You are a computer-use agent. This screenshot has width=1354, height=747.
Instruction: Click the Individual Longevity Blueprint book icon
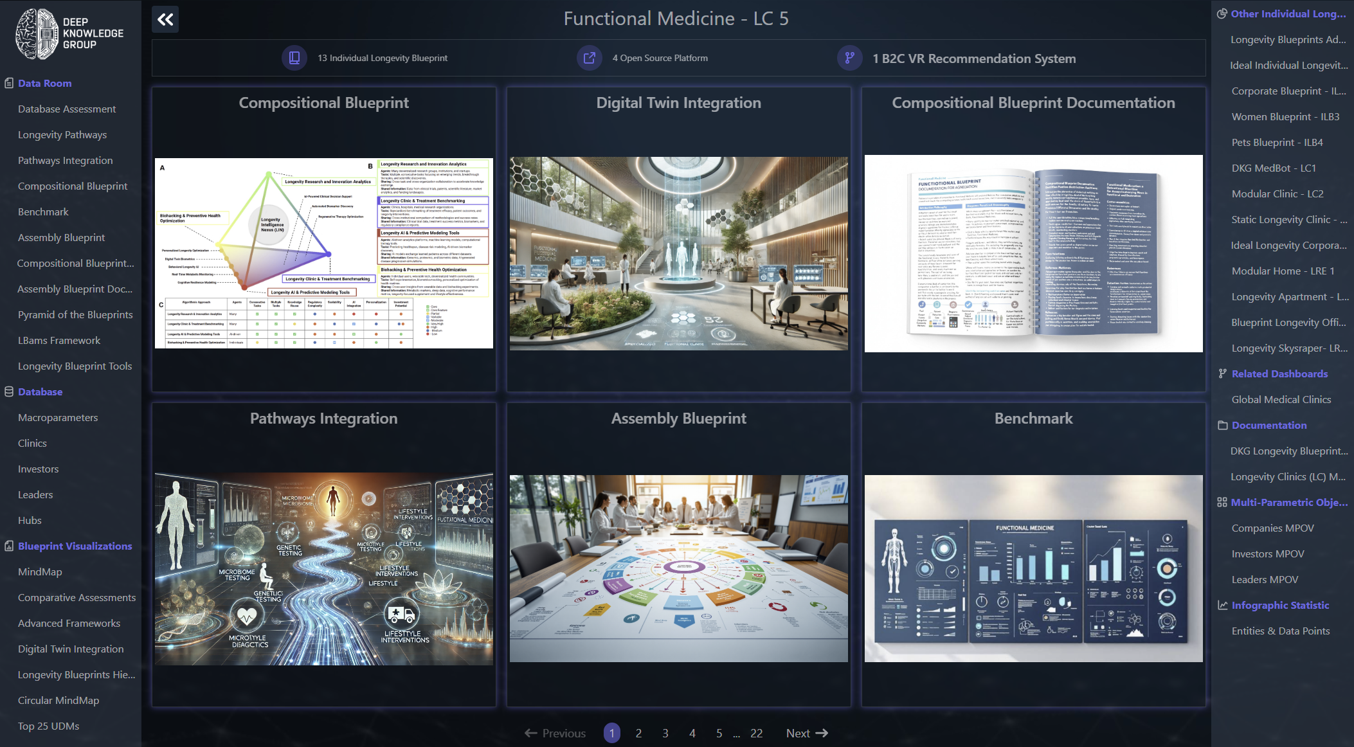(294, 58)
